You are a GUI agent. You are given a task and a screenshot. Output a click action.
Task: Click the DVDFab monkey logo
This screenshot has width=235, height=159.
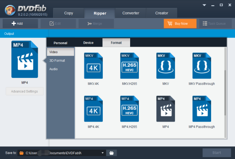point(10,10)
